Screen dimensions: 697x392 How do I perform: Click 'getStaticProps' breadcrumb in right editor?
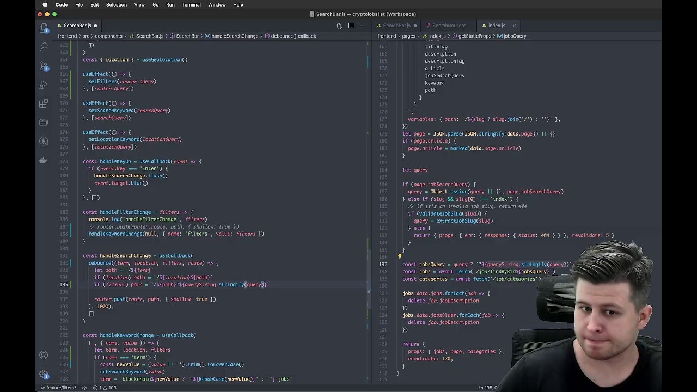coord(474,36)
